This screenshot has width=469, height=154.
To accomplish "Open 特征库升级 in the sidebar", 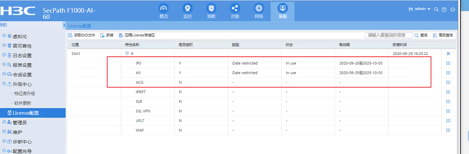I will (24, 94).
